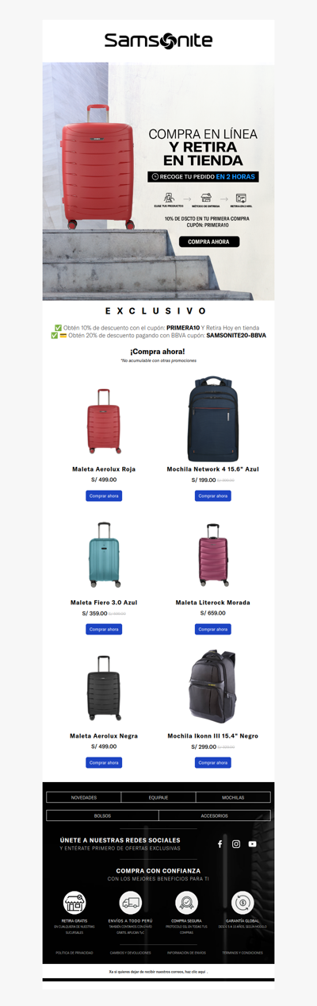Screen dimensions: 317x1006
Task: Click Comprar ahora for Maleta Aerolux Roja
Action: (104, 495)
